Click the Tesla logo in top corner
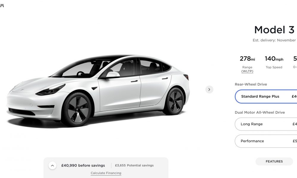 (2, 6)
